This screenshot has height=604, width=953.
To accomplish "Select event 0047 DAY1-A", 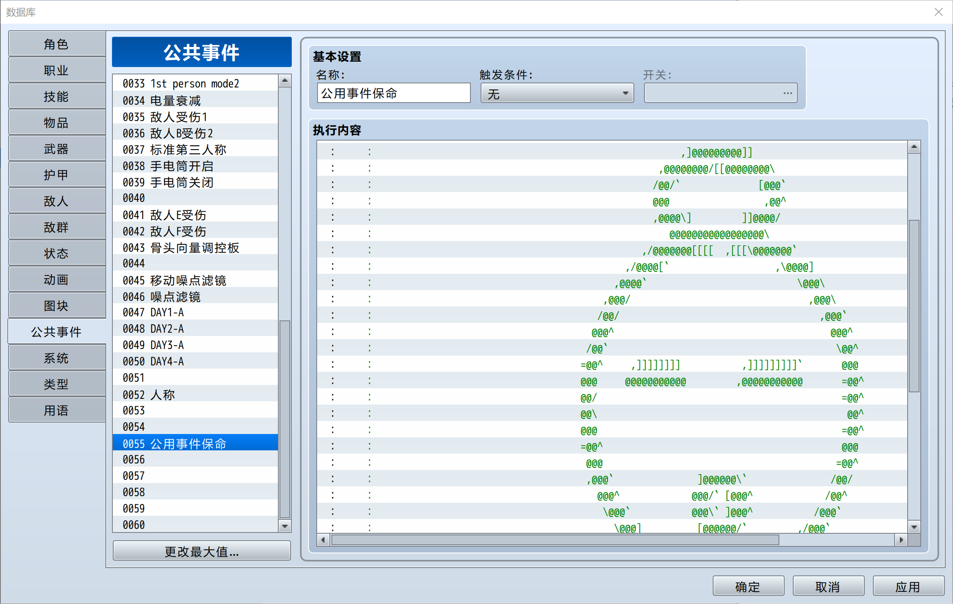I will 195,312.
